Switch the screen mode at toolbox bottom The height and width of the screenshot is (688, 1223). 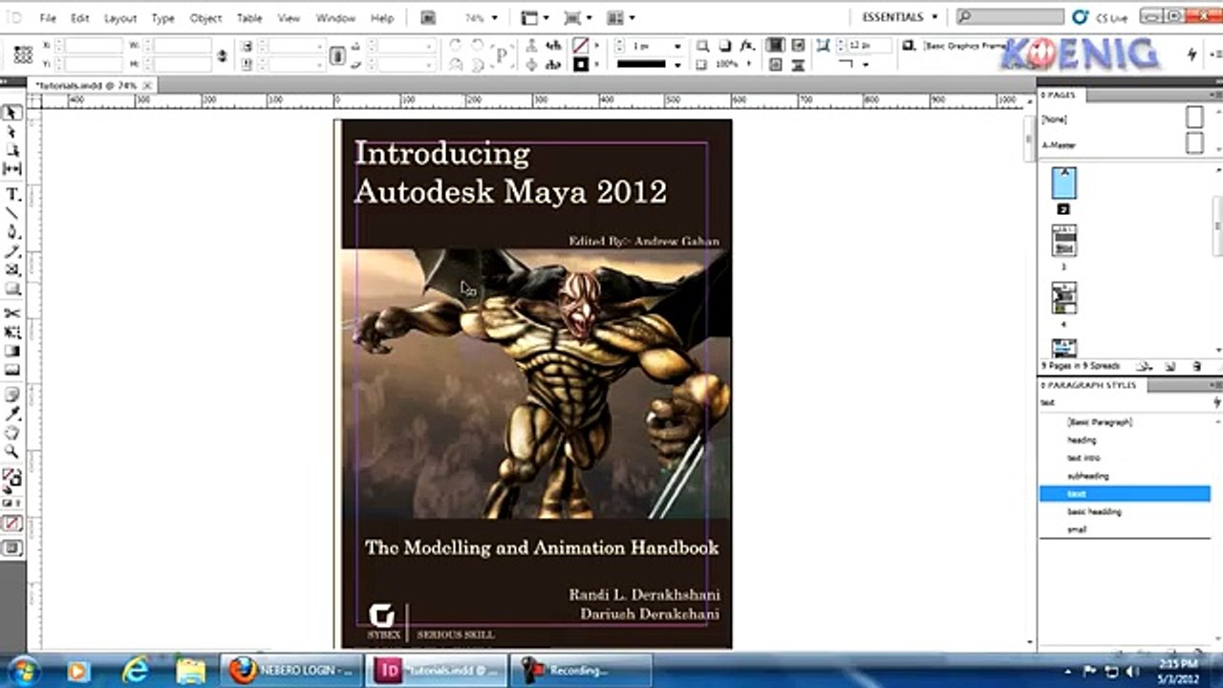point(12,548)
